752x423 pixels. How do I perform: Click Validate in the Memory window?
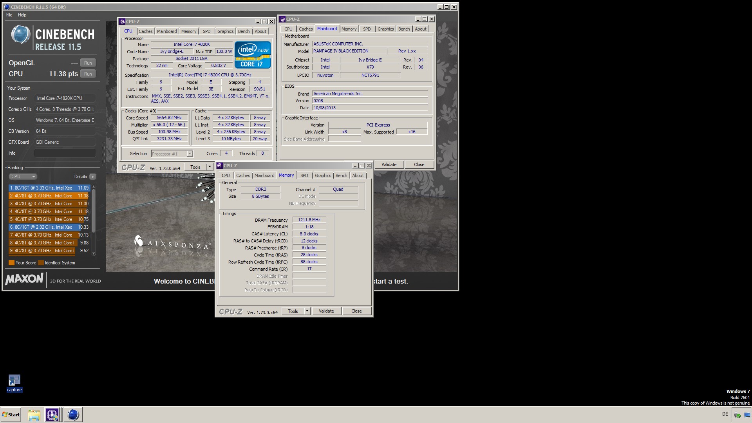pyautogui.click(x=326, y=311)
